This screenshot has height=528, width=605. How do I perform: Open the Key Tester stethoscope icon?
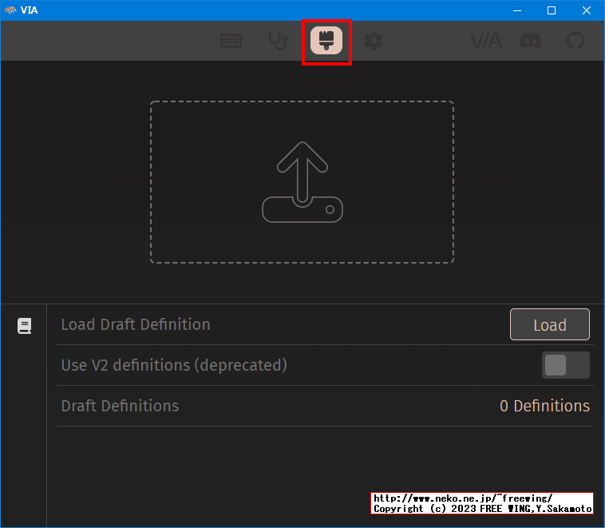coord(279,41)
